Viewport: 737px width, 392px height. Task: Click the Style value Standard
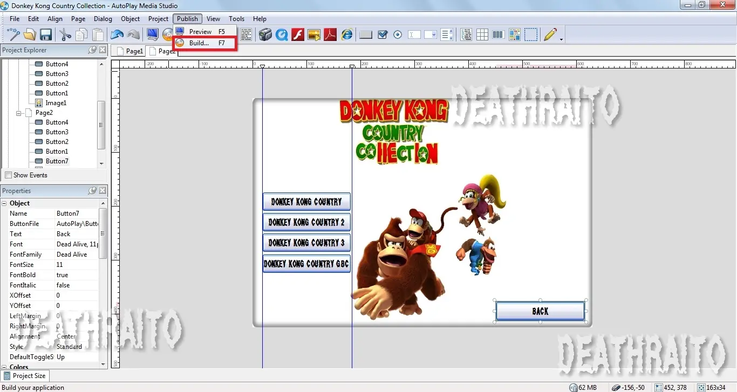77,347
